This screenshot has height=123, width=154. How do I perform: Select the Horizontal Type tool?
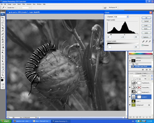point(3,59)
